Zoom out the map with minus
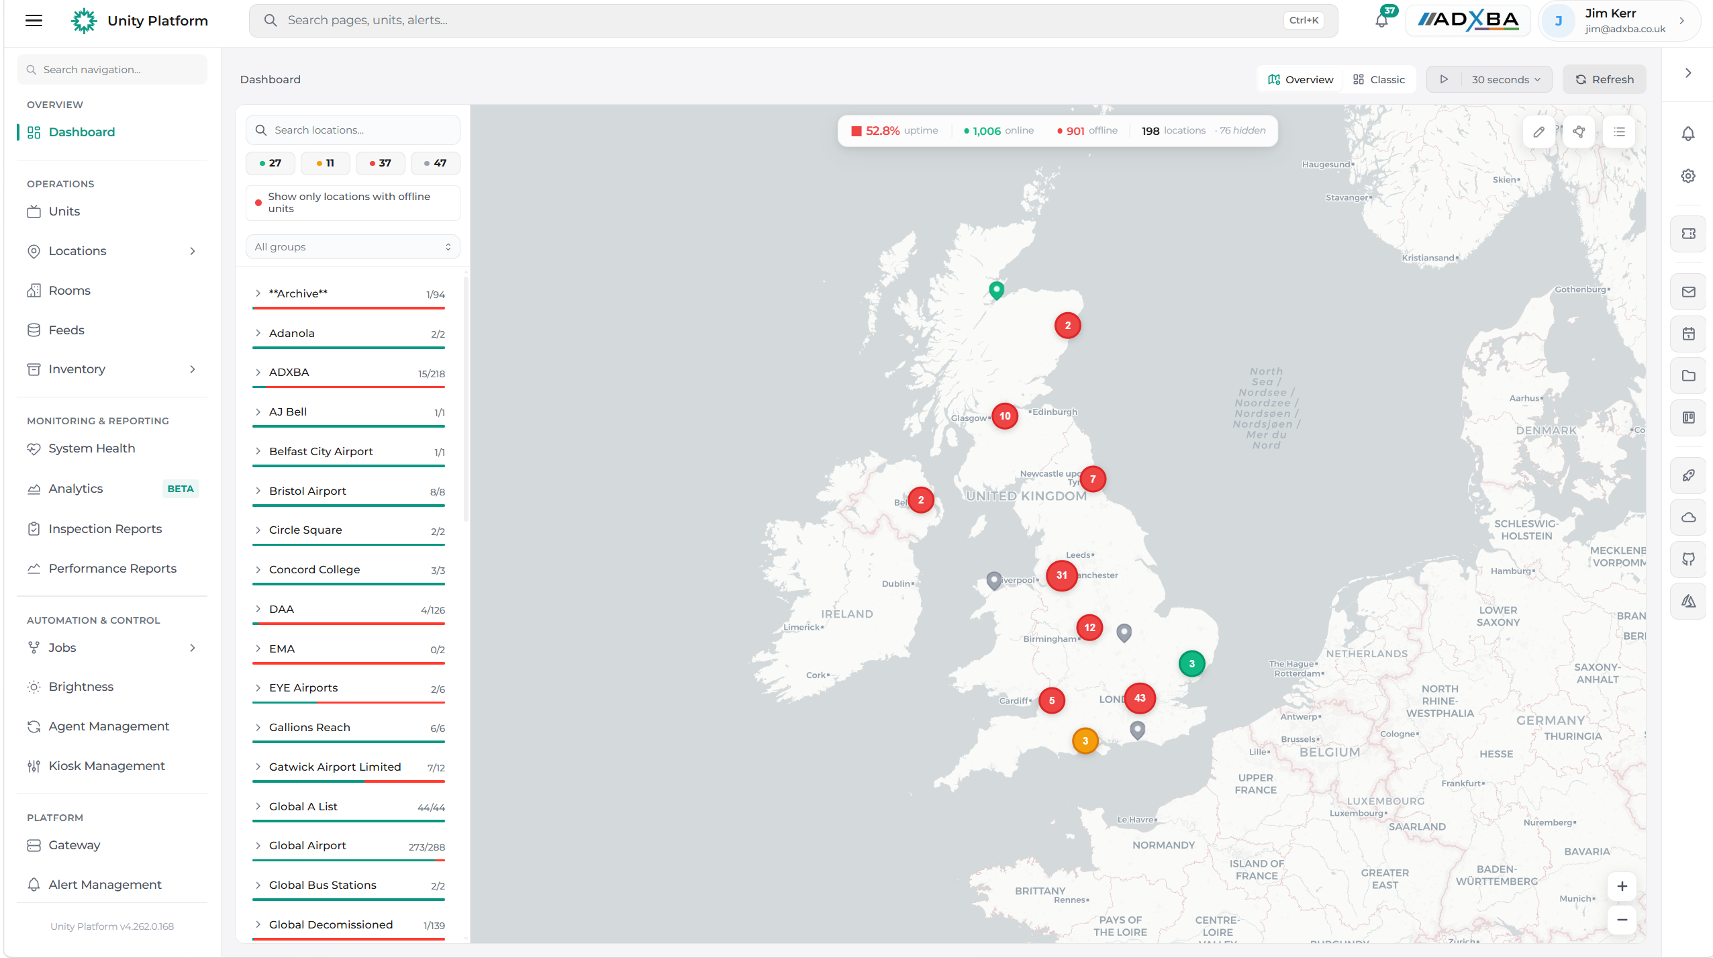The height and width of the screenshot is (958, 1713). 1622,920
